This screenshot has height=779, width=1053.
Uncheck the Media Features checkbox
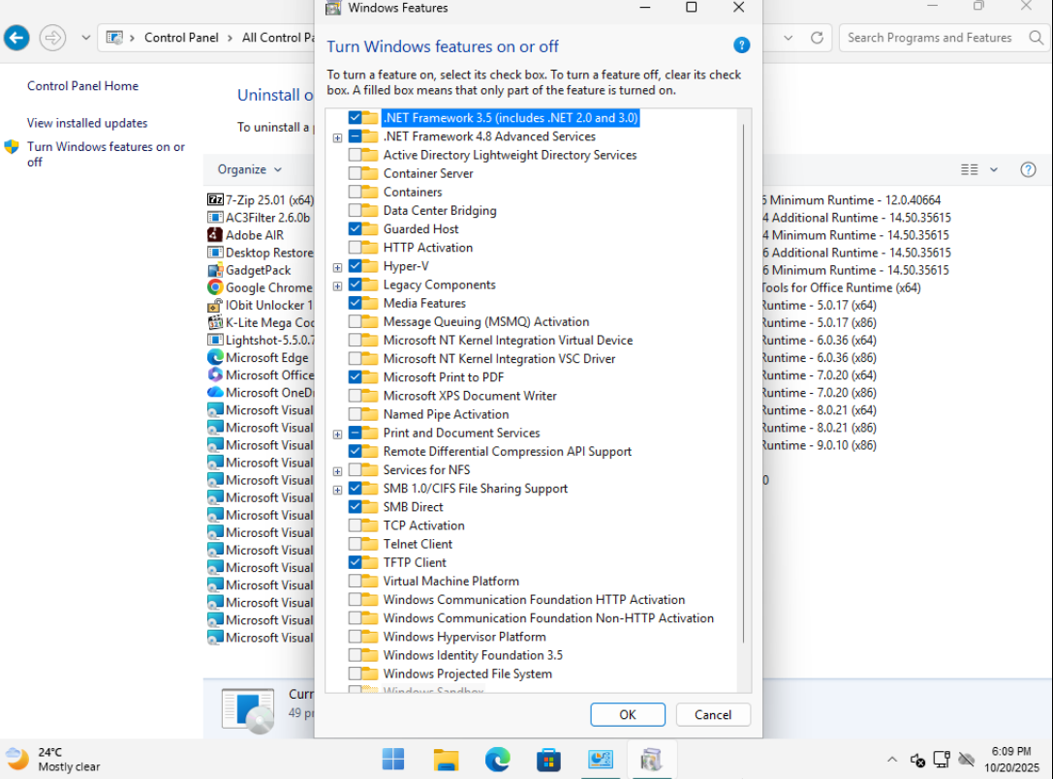click(355, 303)
